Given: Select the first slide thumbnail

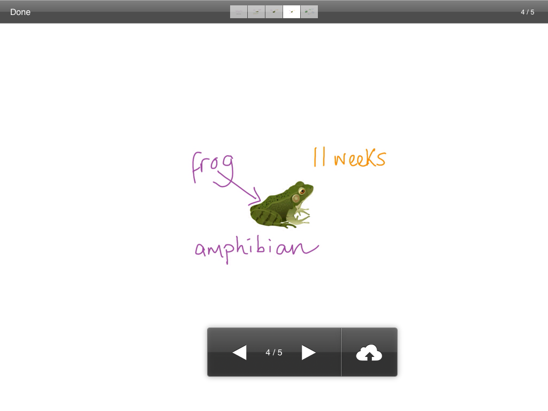Looking at the screenshot, I should tap(239, 12).
